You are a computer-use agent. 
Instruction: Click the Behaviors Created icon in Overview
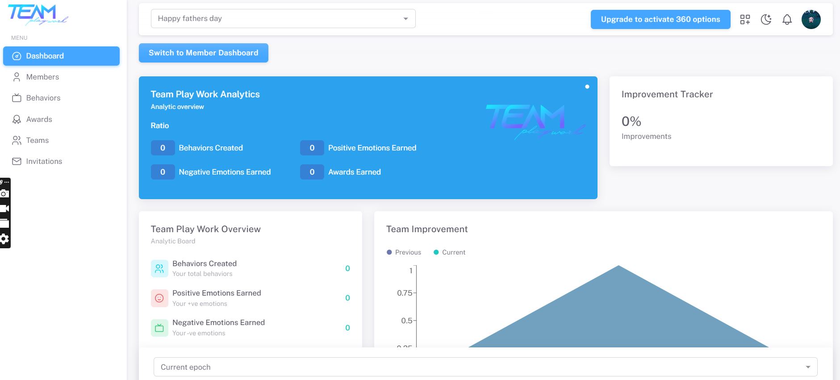pos(159,268)
